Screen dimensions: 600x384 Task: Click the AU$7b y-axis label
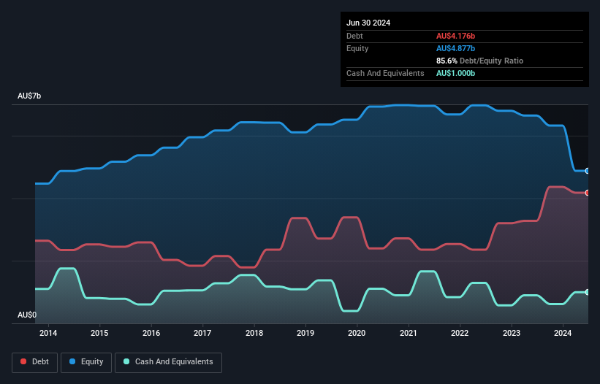pyautogui.click(x=30, y=96)
